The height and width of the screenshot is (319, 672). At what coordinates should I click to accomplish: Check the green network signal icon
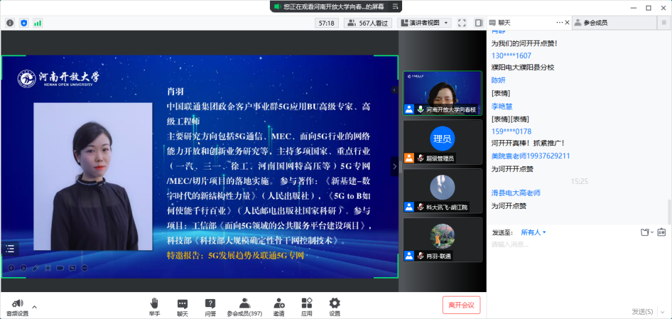pyautogui.click(x=38, y=23)
